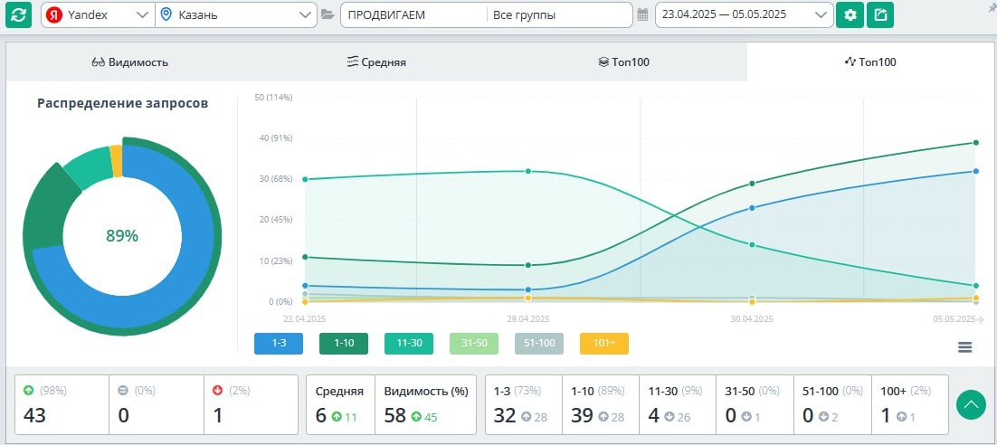
Task: Open settings with the gear button
Action: point(850,15)
